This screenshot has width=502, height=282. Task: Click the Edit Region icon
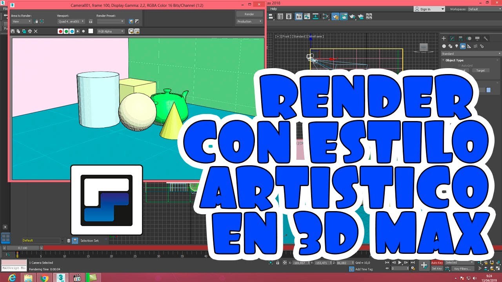[36, 22]
